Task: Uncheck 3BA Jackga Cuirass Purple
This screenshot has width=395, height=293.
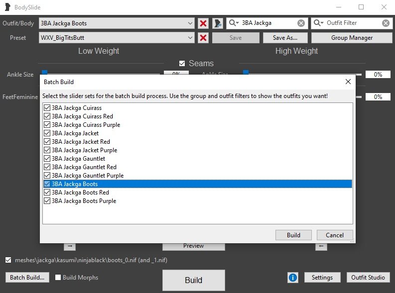Action: (x=47, y=125)
